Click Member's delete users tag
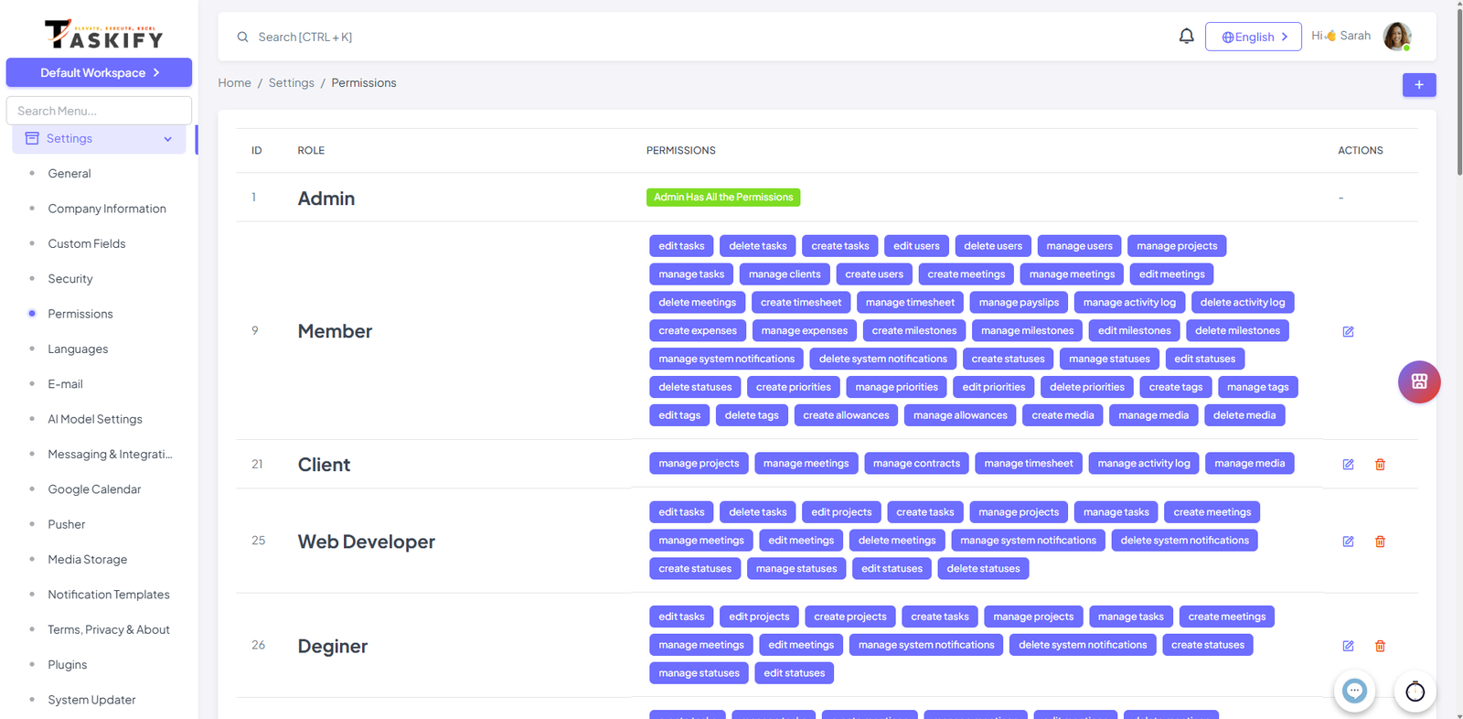1463x719 pixels. pyautogui.click(x=993, y=246)
